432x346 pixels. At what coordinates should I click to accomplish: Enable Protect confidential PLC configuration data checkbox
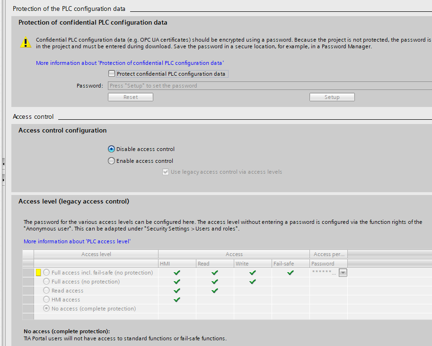(112, 74)
